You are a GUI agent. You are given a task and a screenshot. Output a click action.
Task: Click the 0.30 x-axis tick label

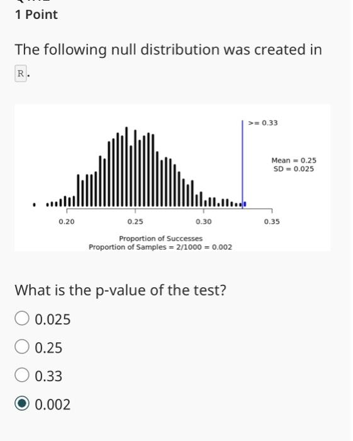[x=204, y=222]
